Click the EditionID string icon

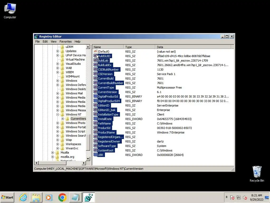pos(95,105)
